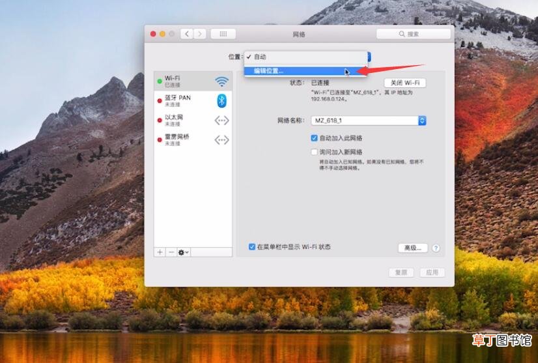Open the 网络名称 MZ_618_1 dropdown

pyautogui.click(x=369, y=121)
